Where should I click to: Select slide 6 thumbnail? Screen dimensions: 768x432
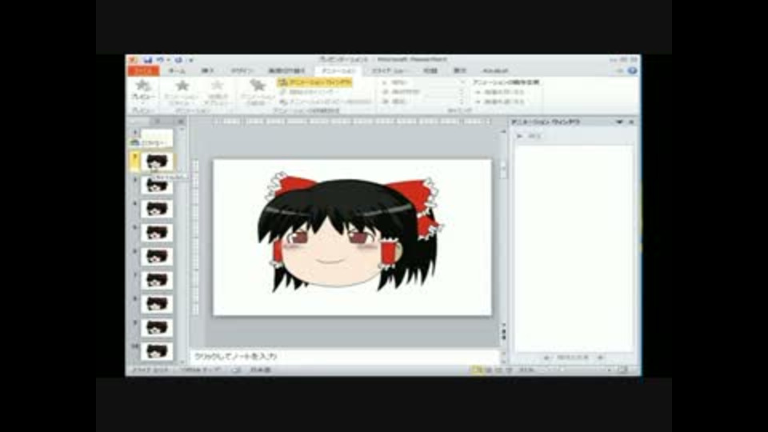[157, 257]
